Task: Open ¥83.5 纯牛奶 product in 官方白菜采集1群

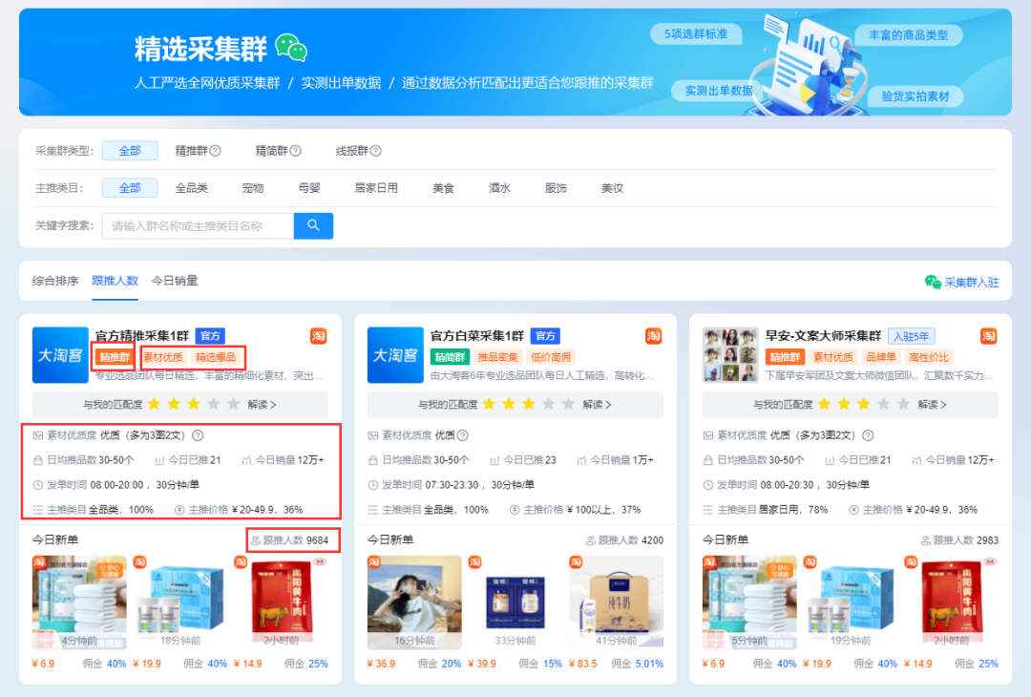Action: coord(616,602)
